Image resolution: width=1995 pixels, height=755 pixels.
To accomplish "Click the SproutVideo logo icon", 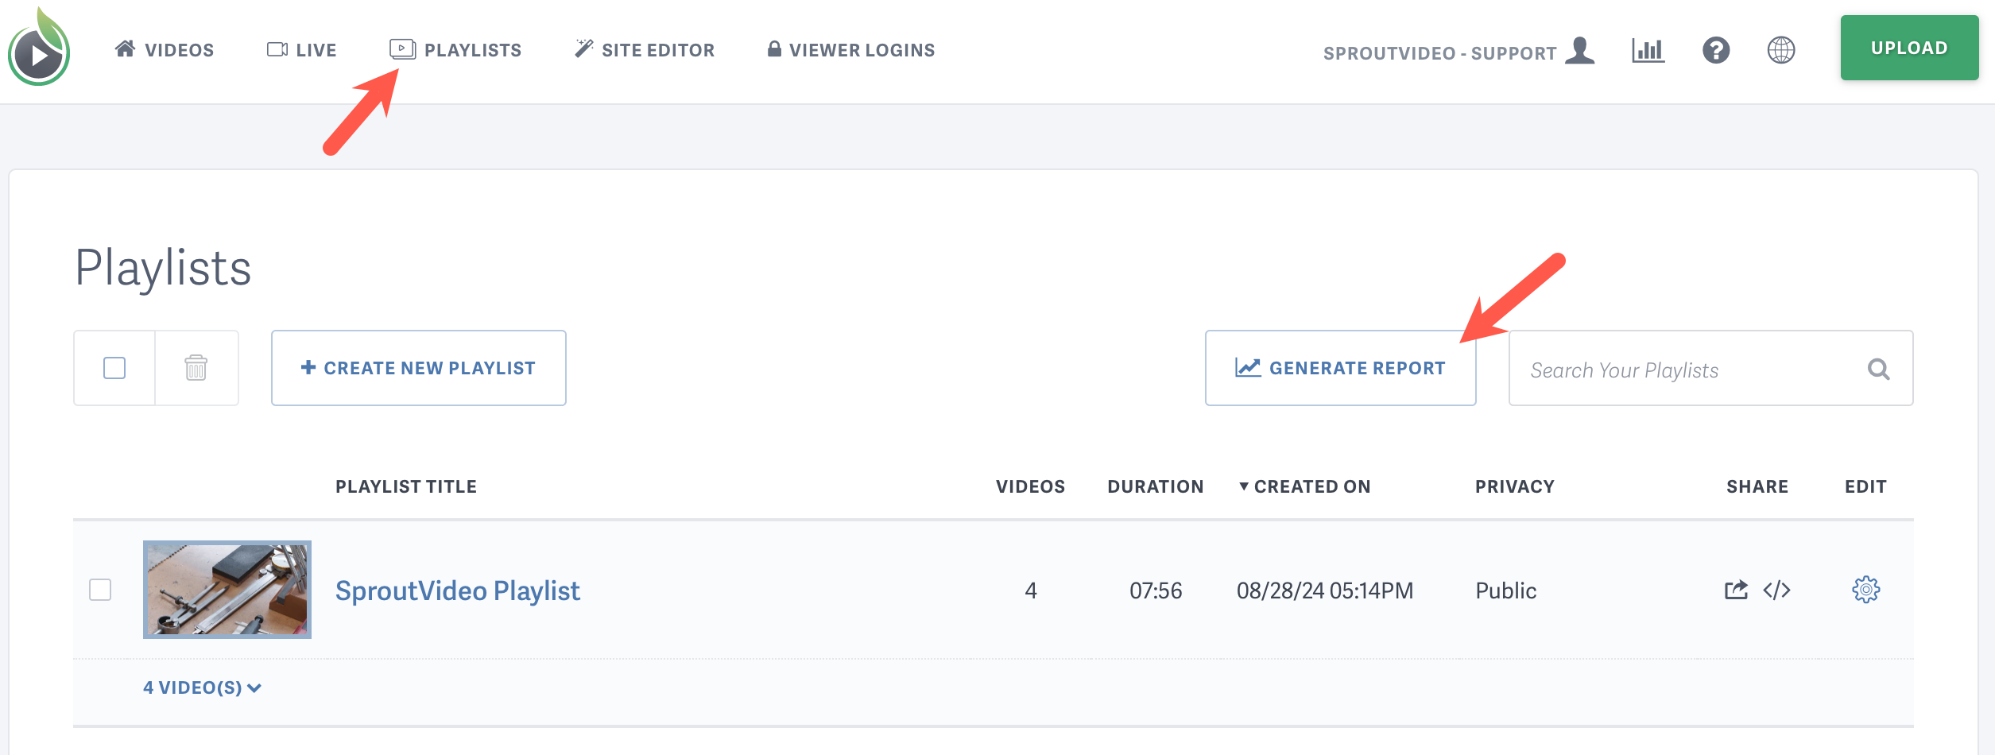I will tap(39, 49).
